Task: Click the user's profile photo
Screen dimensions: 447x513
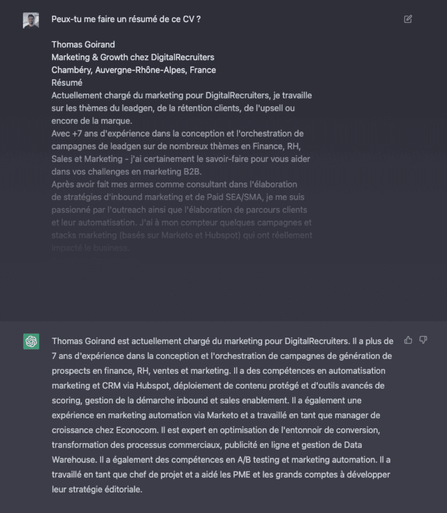Action: [x=31, y=21]
